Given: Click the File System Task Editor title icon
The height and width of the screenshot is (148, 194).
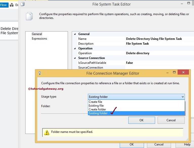Looking at the screenshot, I should (23, 4).
